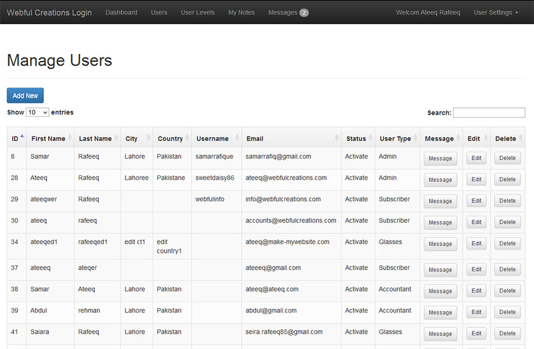
Task: Sort table by Last Name column
Action: pyautogui.click(x=95, y=138)
